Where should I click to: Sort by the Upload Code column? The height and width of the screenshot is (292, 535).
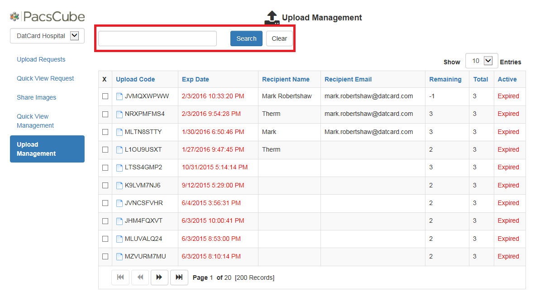[x=135, y=79]
